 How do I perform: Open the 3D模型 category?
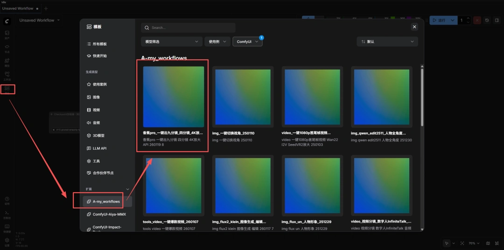[x=98, y=135]
